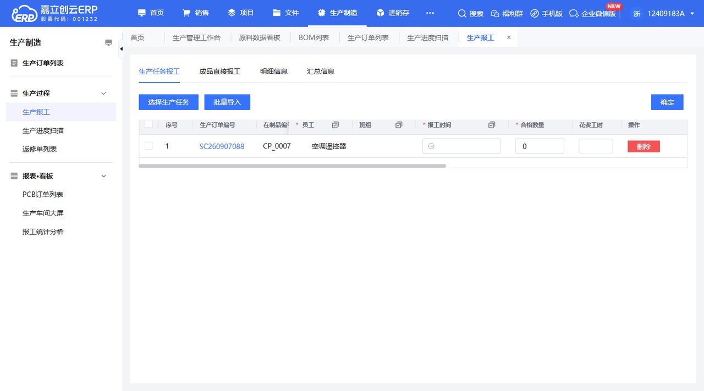Click the monitor icon next to 生产制造 sidebar title
This screenshot has width=704, height=391.
(x=108, y=43)
